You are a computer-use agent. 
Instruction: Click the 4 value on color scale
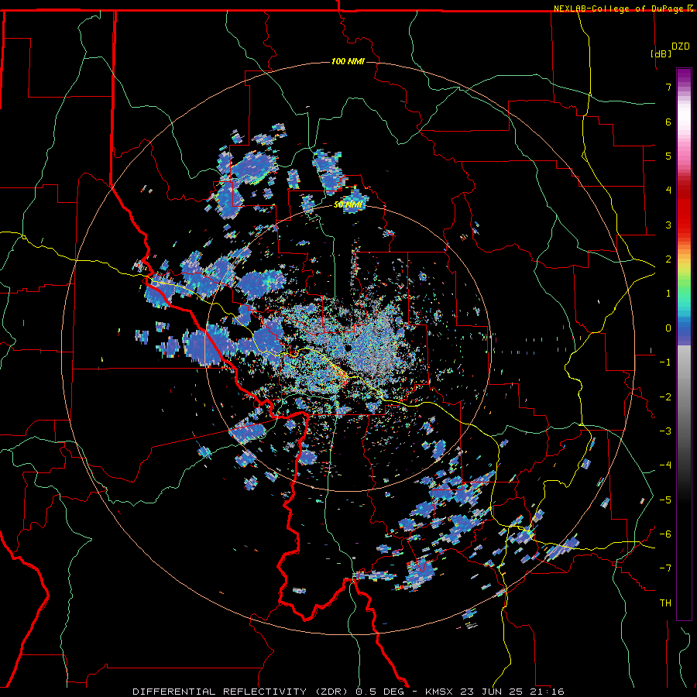pos(668,191)
